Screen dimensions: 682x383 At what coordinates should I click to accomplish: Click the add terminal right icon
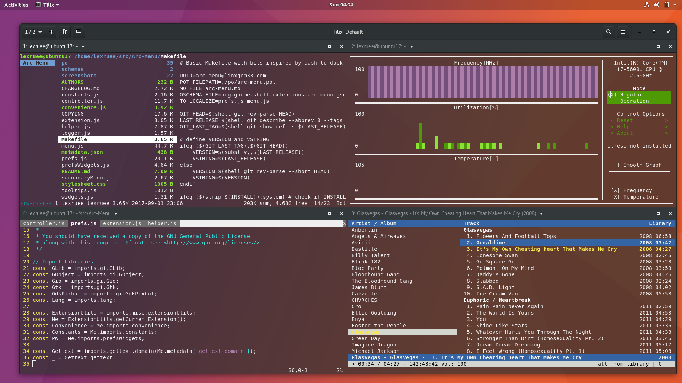(x=65, y=32)
